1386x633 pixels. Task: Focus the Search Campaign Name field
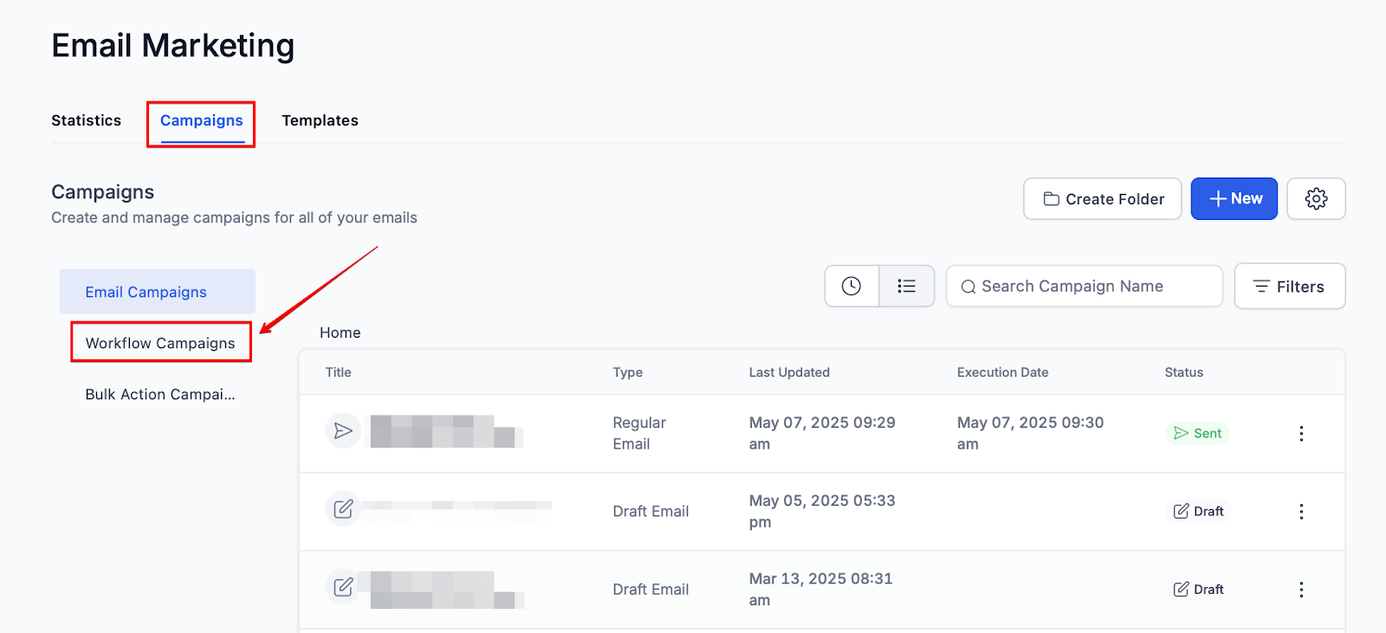1085,286
